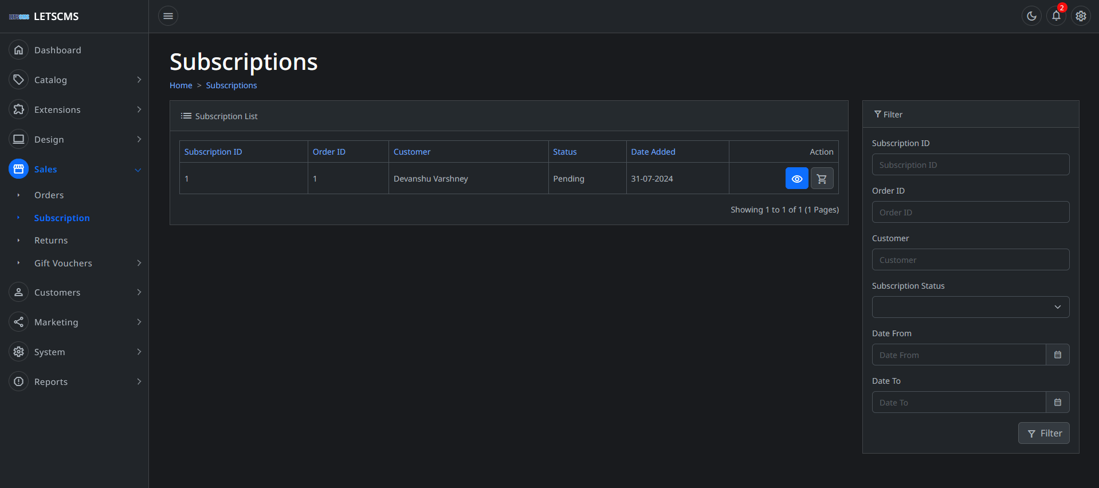
Task: Open Orders under Sales menu
Action: (49, 195)
